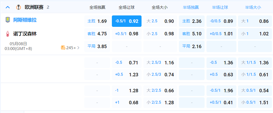
Task: Pick half-time 平局 odds 2.16
Action: point(192,47)
